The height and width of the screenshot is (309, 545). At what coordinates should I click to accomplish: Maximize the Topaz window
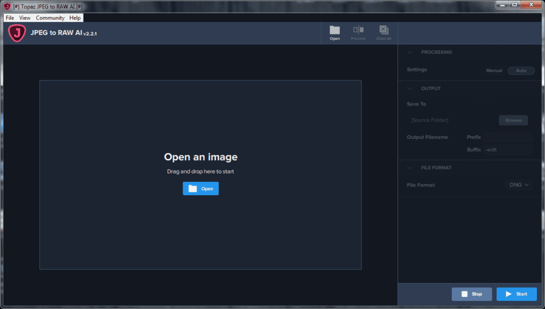pyautogui.click(x=515, y=5)
